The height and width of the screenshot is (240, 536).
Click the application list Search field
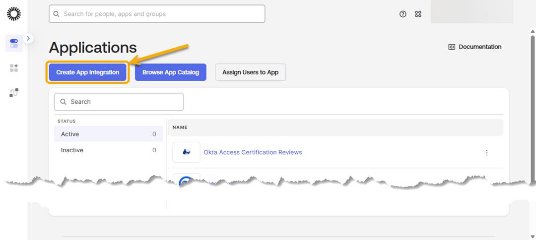[119, 102]
